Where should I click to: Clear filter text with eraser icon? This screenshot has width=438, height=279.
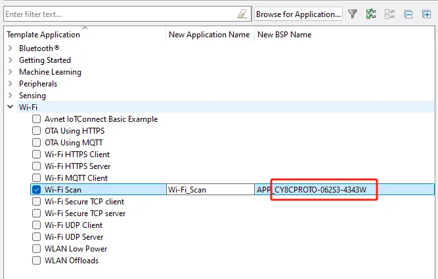[242, 14]
